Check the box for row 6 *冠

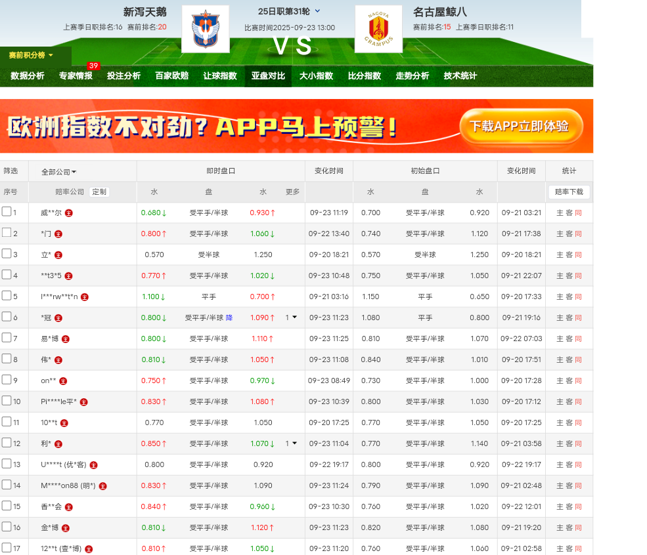7,317
